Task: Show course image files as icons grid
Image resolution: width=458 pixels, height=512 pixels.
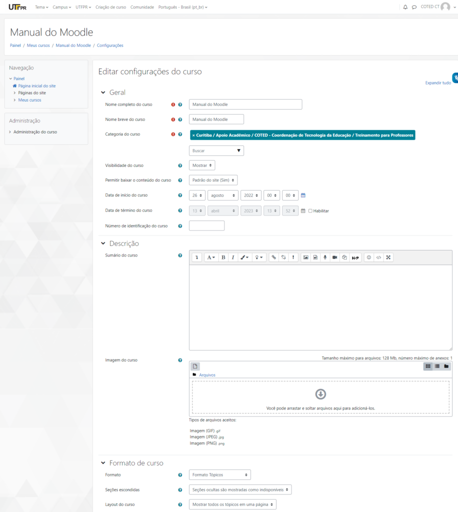Action: click(428, 366)
